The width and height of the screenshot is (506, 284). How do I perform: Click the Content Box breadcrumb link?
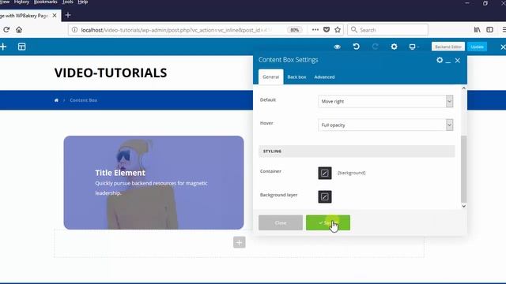coord(83,100)
